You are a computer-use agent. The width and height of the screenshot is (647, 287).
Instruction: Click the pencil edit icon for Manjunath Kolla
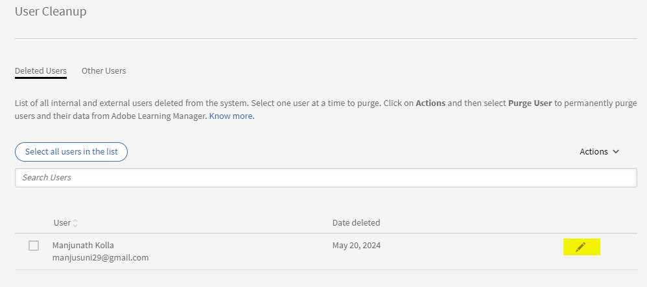(580, 246)
